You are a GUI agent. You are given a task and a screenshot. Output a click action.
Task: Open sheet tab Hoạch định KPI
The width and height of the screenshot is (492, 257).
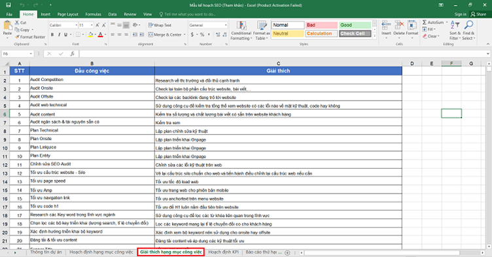point(223,252)
